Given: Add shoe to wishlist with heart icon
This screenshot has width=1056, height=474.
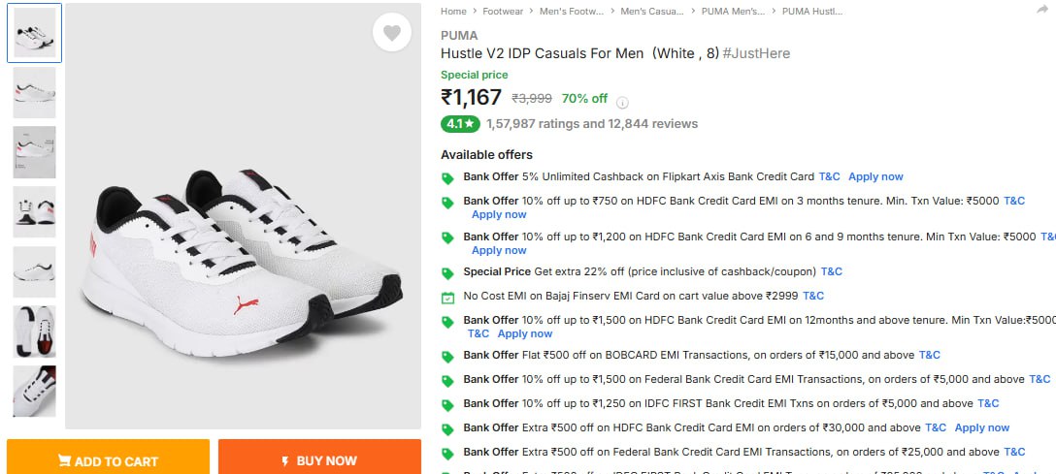Looking at the screenshot, I should coord(391,33).
